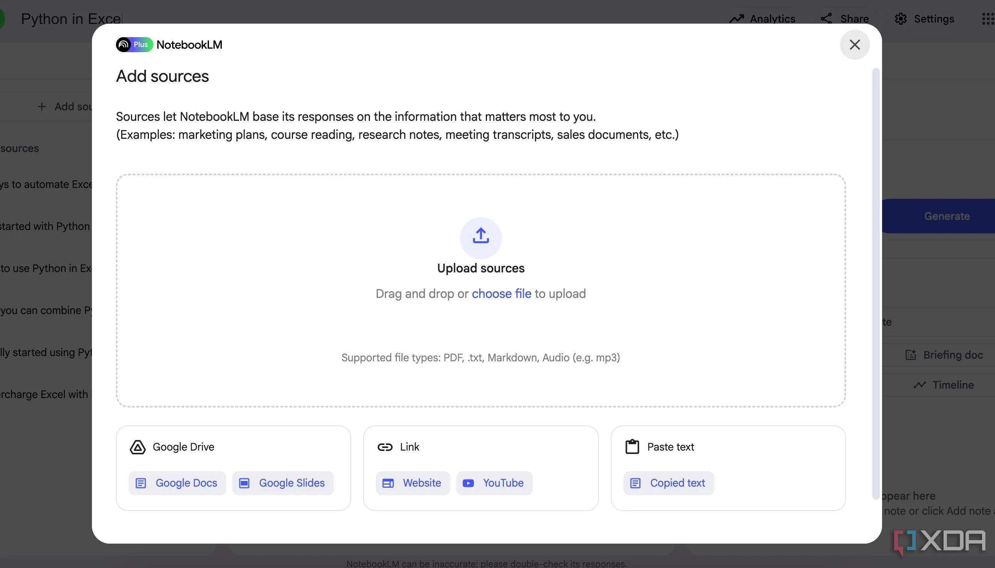
Task: Open Analytics from the top bar
Action: [x=762, y=19]
